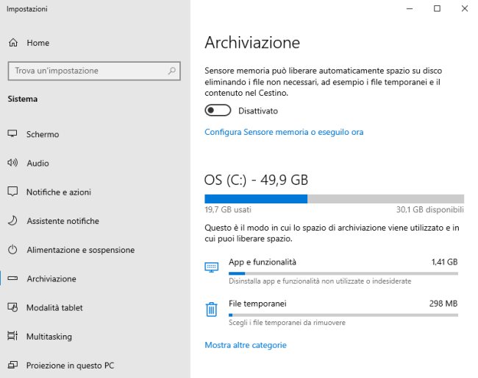Click the 1,41 GB size value
The width and height of the screenshot is (478, 378).
pos(444,262)
